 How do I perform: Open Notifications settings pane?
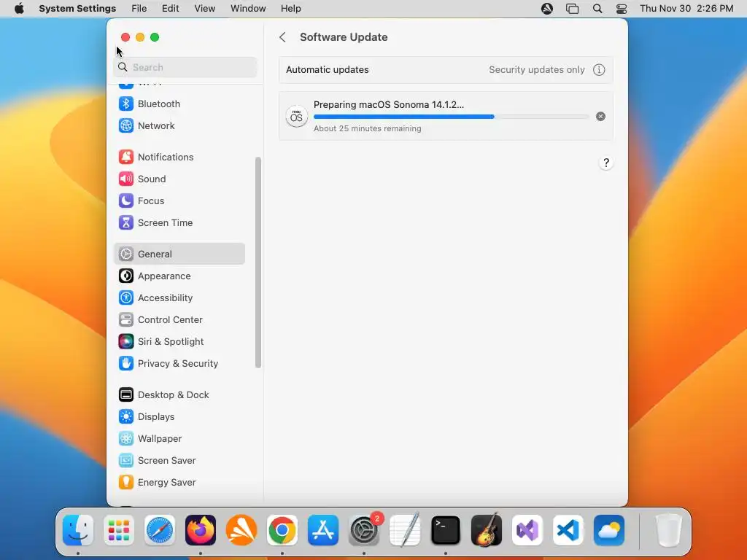point(179,157)
